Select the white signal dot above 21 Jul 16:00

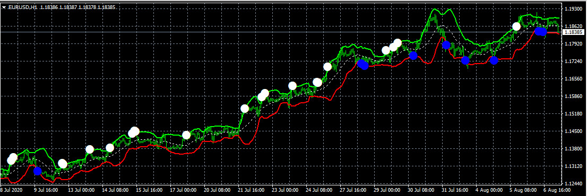pos(245,109)
